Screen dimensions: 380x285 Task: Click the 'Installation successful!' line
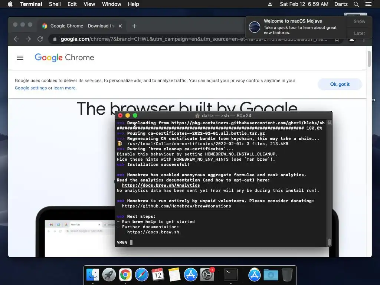coord(158,164)
